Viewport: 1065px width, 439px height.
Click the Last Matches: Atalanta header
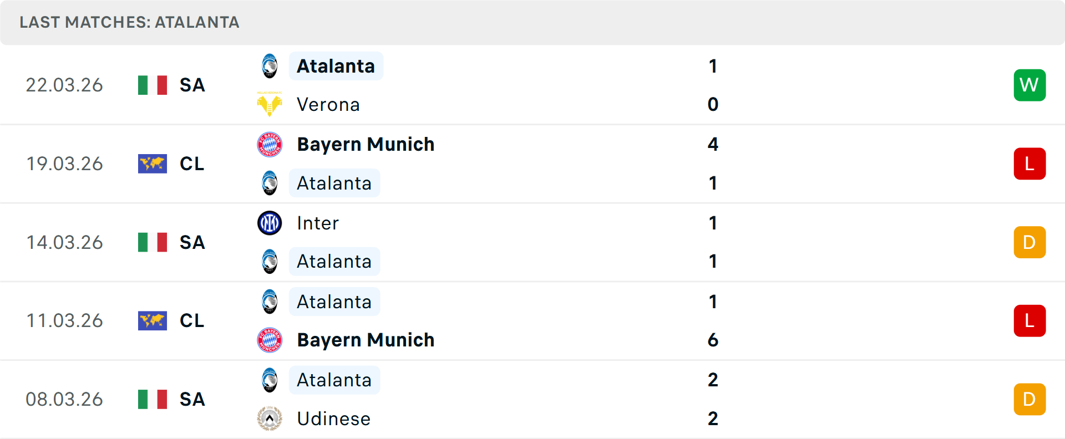(x=129, y=22)
